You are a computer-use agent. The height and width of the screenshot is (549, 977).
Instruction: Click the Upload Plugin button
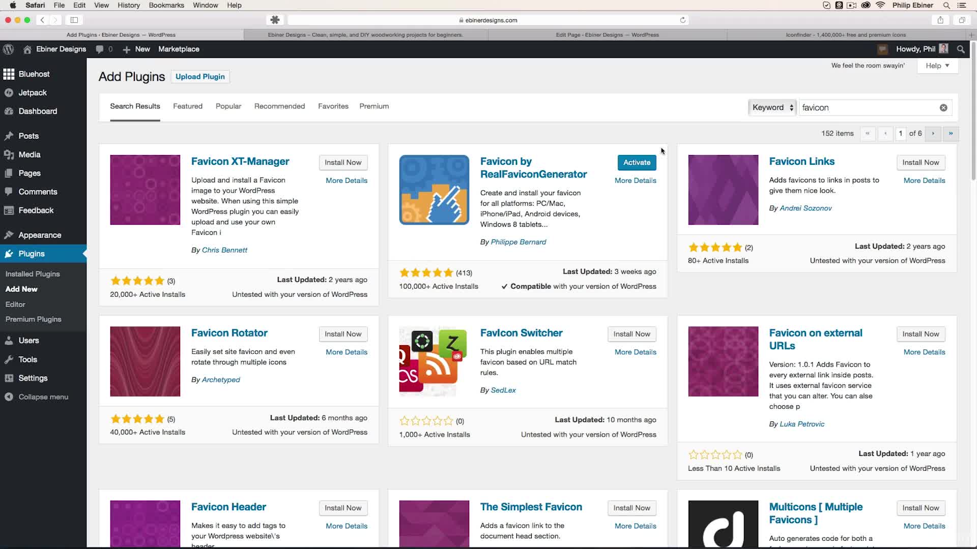point(200,77)
